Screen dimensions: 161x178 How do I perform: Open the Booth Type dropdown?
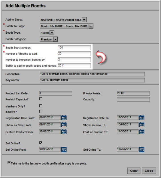tap(52, 33)
